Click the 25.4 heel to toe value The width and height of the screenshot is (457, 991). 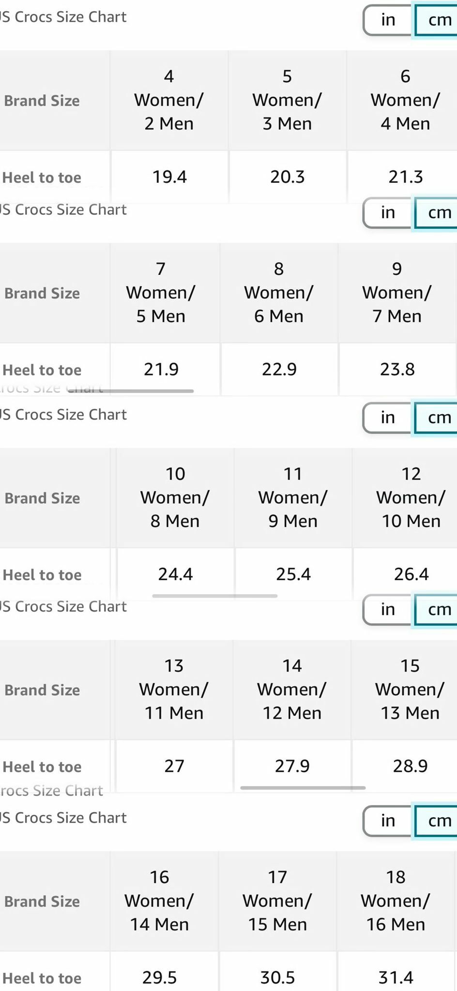click(x=292, y=574)
